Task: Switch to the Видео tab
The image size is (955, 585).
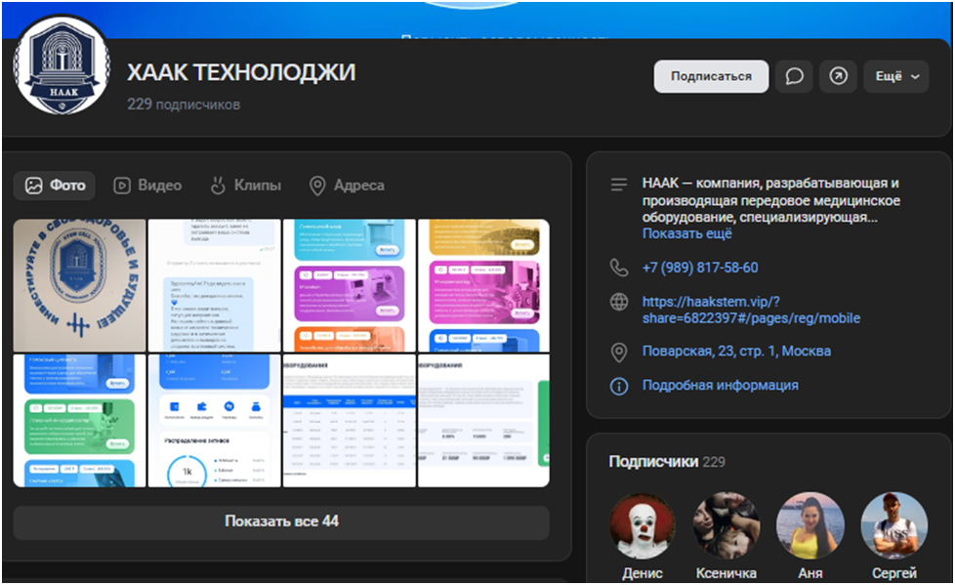Action: (x=148, y=186)
